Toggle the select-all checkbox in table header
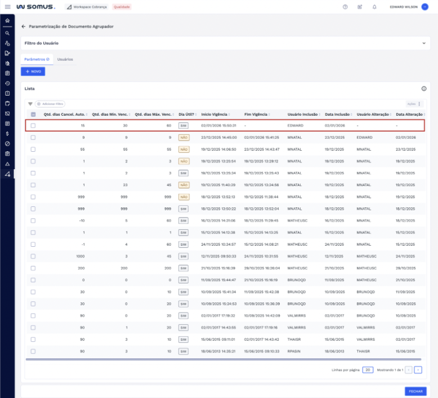This screenshot has height=398, width=438. (33, 115)
